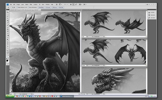Open the File menu
The height and width of the screenshot is (100, 162).
point(11,4)
